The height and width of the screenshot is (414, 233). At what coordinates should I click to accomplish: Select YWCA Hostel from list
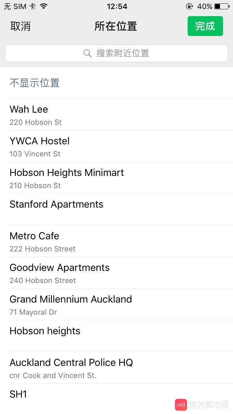116,146
